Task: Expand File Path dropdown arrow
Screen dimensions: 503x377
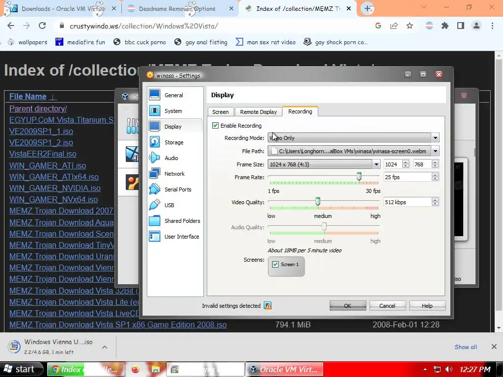Action: 435,151
